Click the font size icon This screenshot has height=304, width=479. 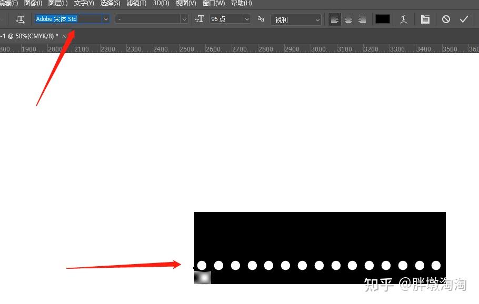[x=199, y=19]
